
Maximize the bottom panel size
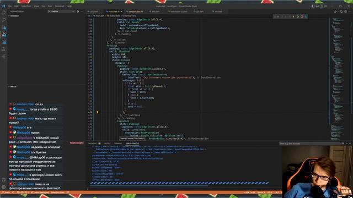(347, 144)
